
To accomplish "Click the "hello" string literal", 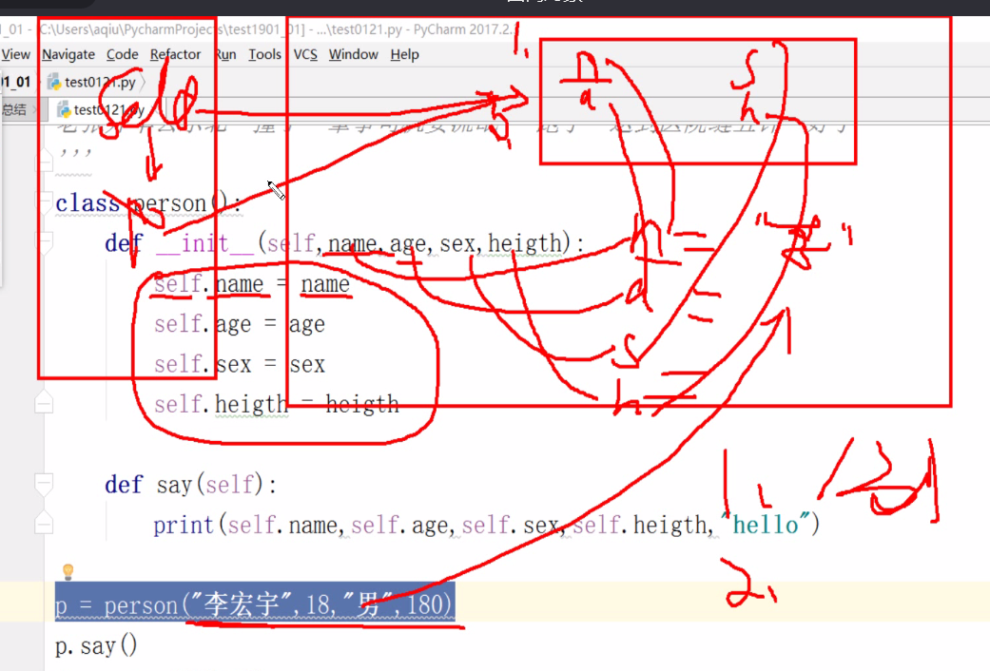I will click(x=766, y=525).
